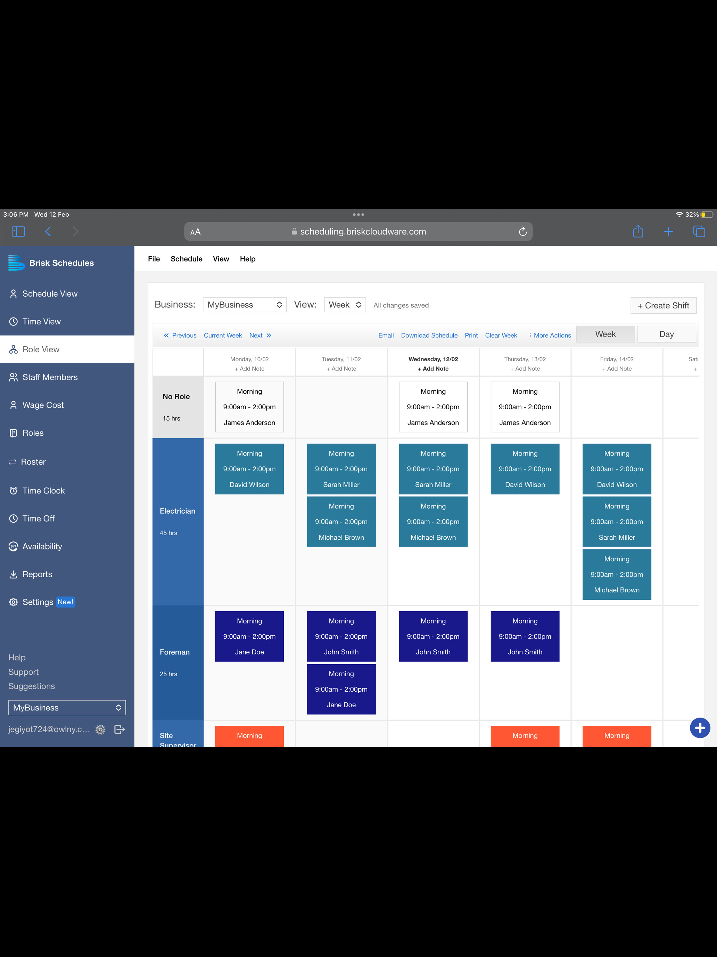Click account settings gear next to email
The width and height of the screenshot is (717, 957).
[100, 730]
